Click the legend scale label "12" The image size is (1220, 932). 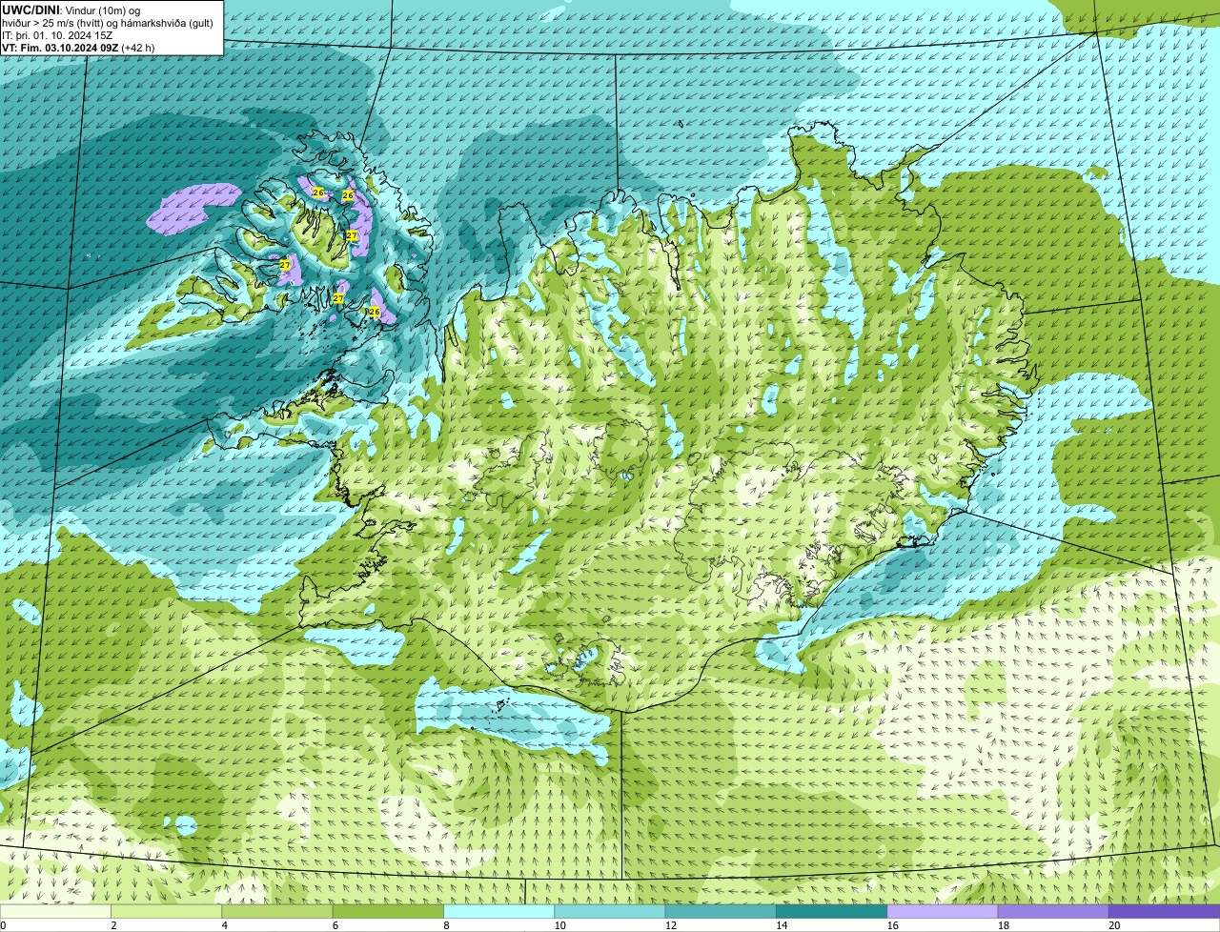coord(670,925)
